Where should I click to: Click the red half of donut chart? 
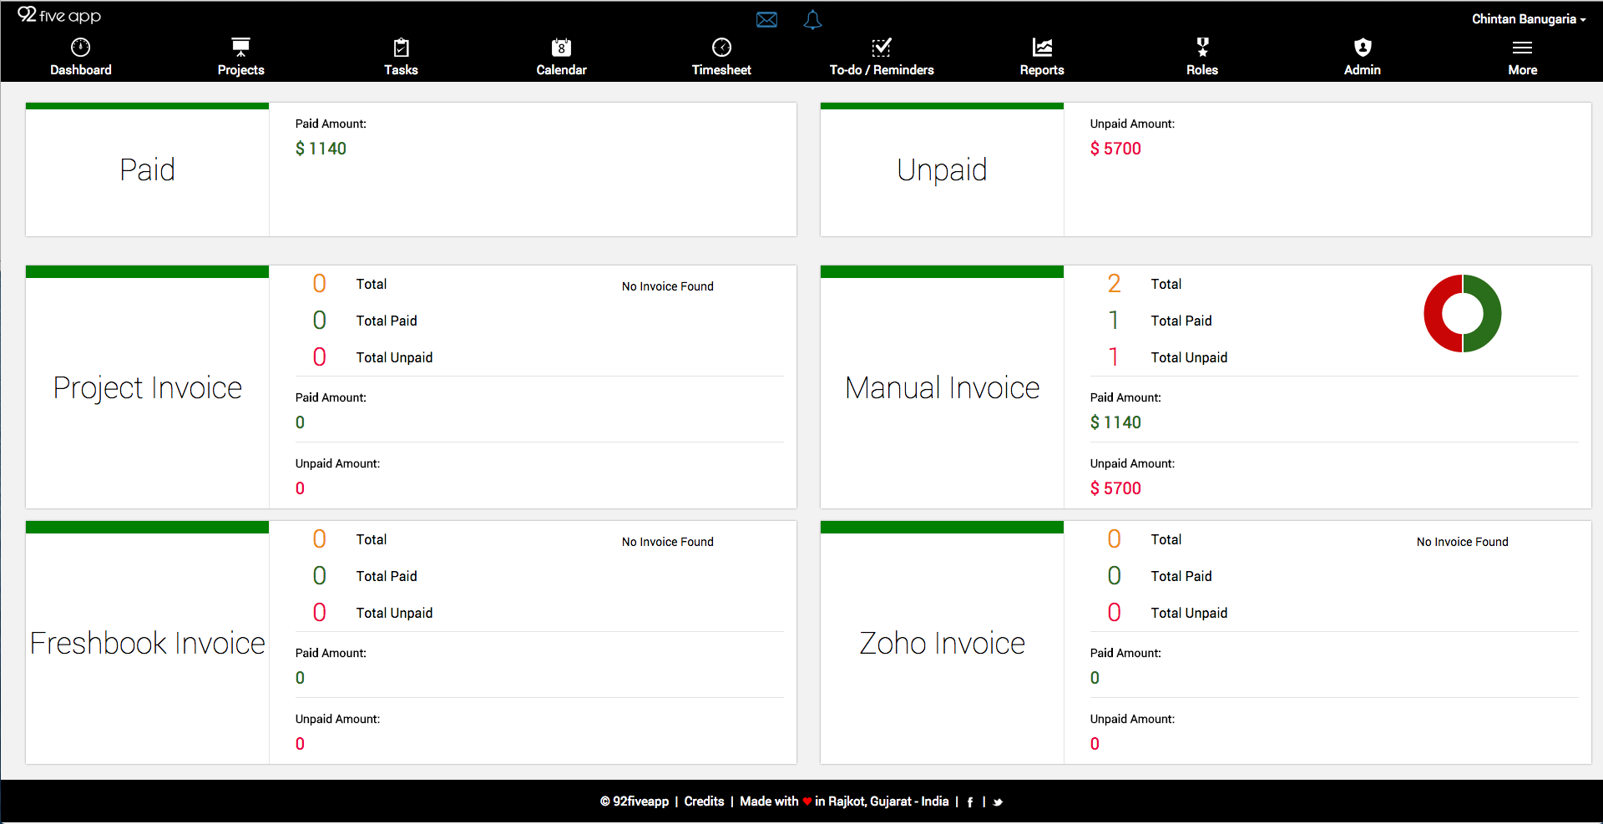click(x=1434, y=314)
